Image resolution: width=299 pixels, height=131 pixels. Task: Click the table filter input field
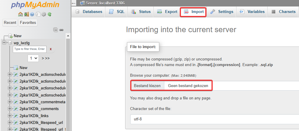30,49
